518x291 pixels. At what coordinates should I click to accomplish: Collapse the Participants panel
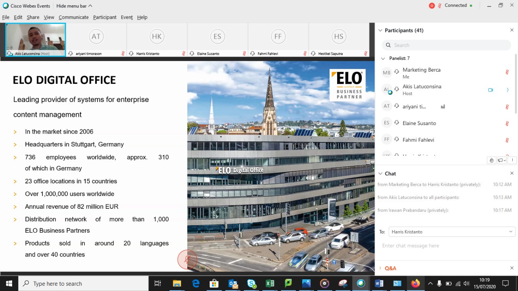(380, 30)
